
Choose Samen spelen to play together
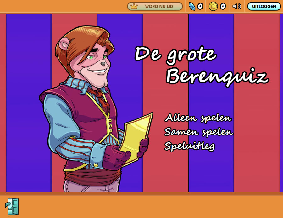tap(199, 132)
